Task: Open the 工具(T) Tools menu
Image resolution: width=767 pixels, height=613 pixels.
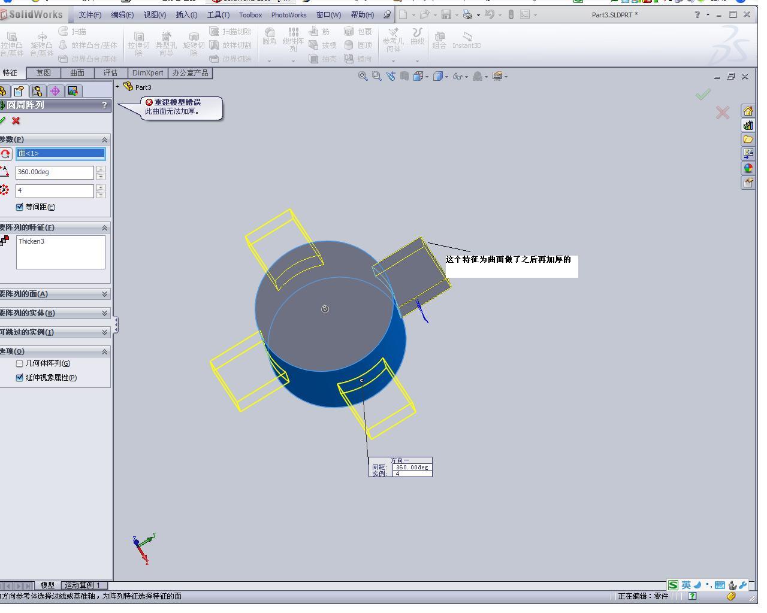Action: [x=218, y=15]
